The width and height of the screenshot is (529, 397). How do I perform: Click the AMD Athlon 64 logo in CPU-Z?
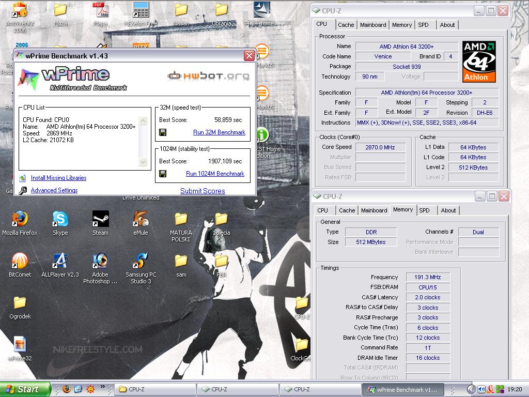(479, 62)
